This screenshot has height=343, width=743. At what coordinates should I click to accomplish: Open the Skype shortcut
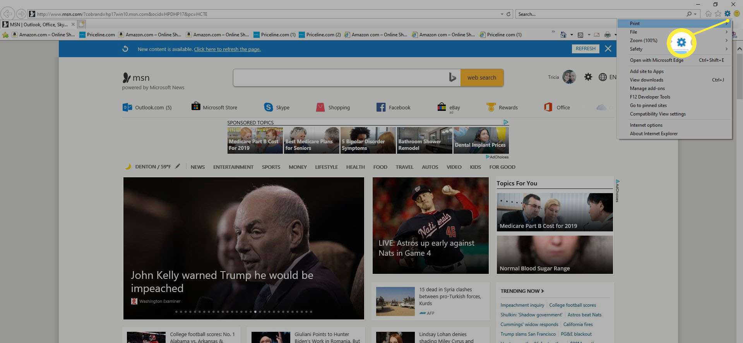pos(277,107)
